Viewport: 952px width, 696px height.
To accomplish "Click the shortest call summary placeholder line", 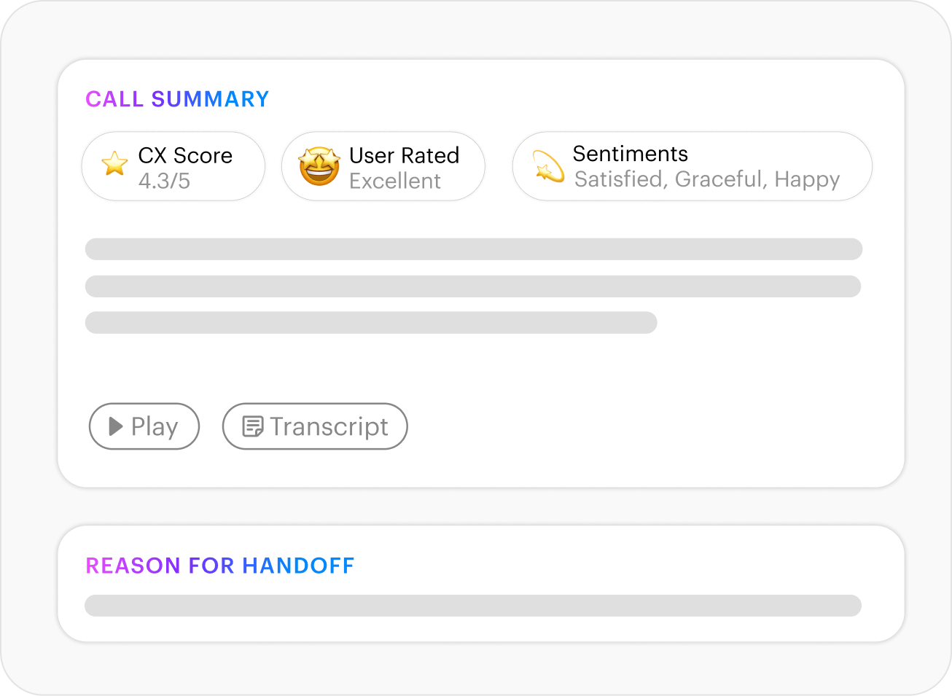I will tap(370, 323).
